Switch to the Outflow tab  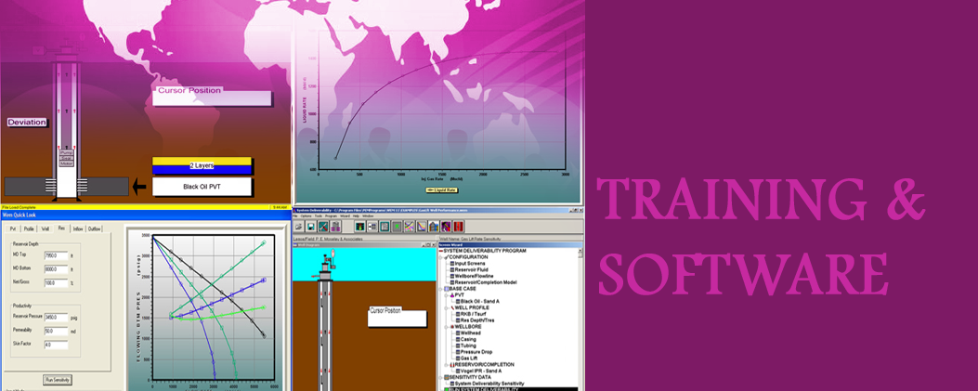94,228
